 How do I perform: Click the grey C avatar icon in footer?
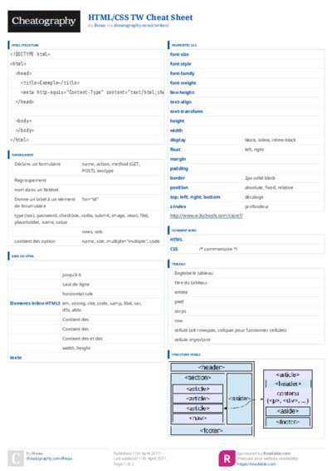(x=16, y=458)
